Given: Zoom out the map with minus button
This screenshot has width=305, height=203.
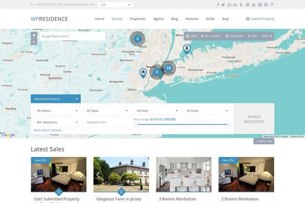Looking at the screenshot, I should pyautogui.click(x=34, y=42).
